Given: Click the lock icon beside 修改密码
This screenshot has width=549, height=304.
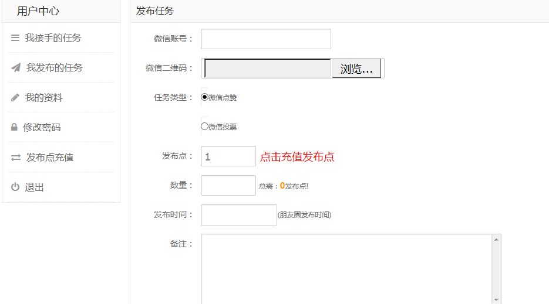Looking at the screenshot, I should [14, 128].
